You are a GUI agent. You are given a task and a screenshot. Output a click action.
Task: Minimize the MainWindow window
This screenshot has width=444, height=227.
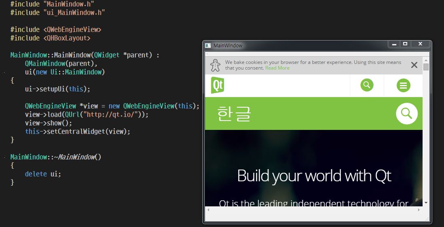[x=393, y=44]
